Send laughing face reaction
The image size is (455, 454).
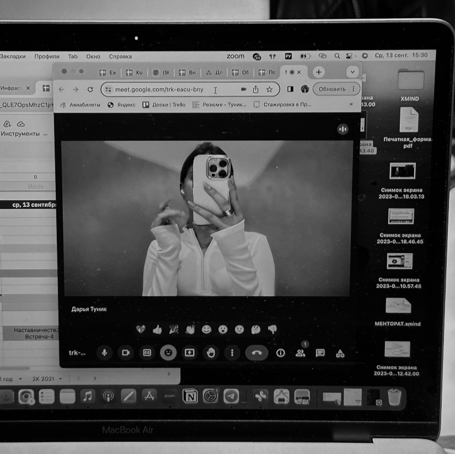206,329
